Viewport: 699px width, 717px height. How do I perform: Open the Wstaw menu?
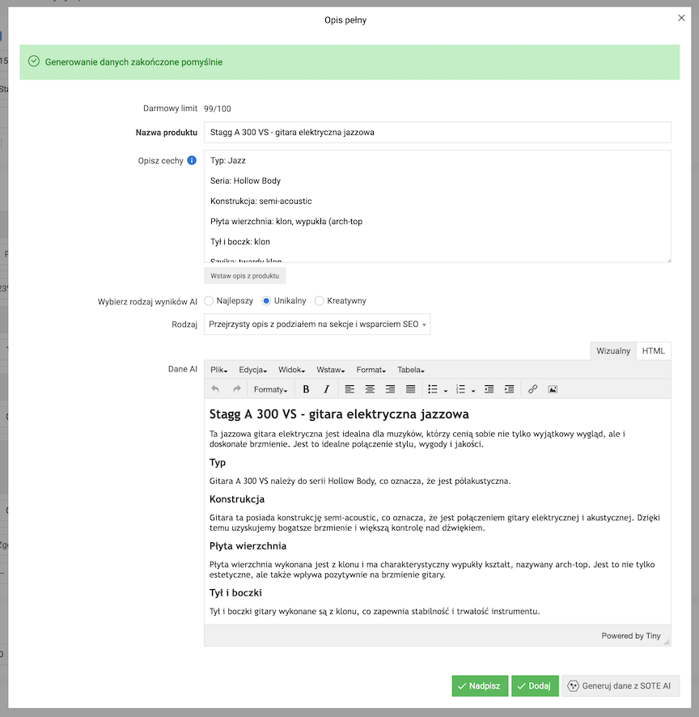pyautogui.click(x=331, y=370)
